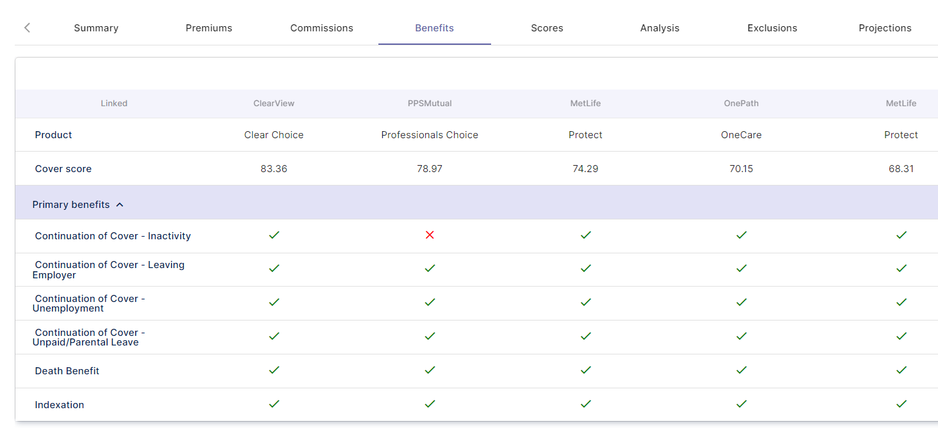938x428 pixels.
Task: Click the Linked column header
Action: (x=114, y=103)
